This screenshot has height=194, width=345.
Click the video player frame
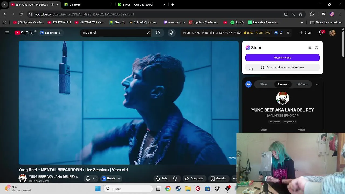[x=128, y=103]
